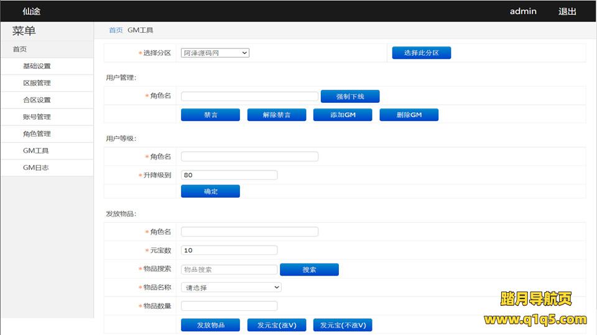The height and width of the screenshot is (335, 597).
Task: Click the 物品搜索 search input field
Action: tap(229, 269)
